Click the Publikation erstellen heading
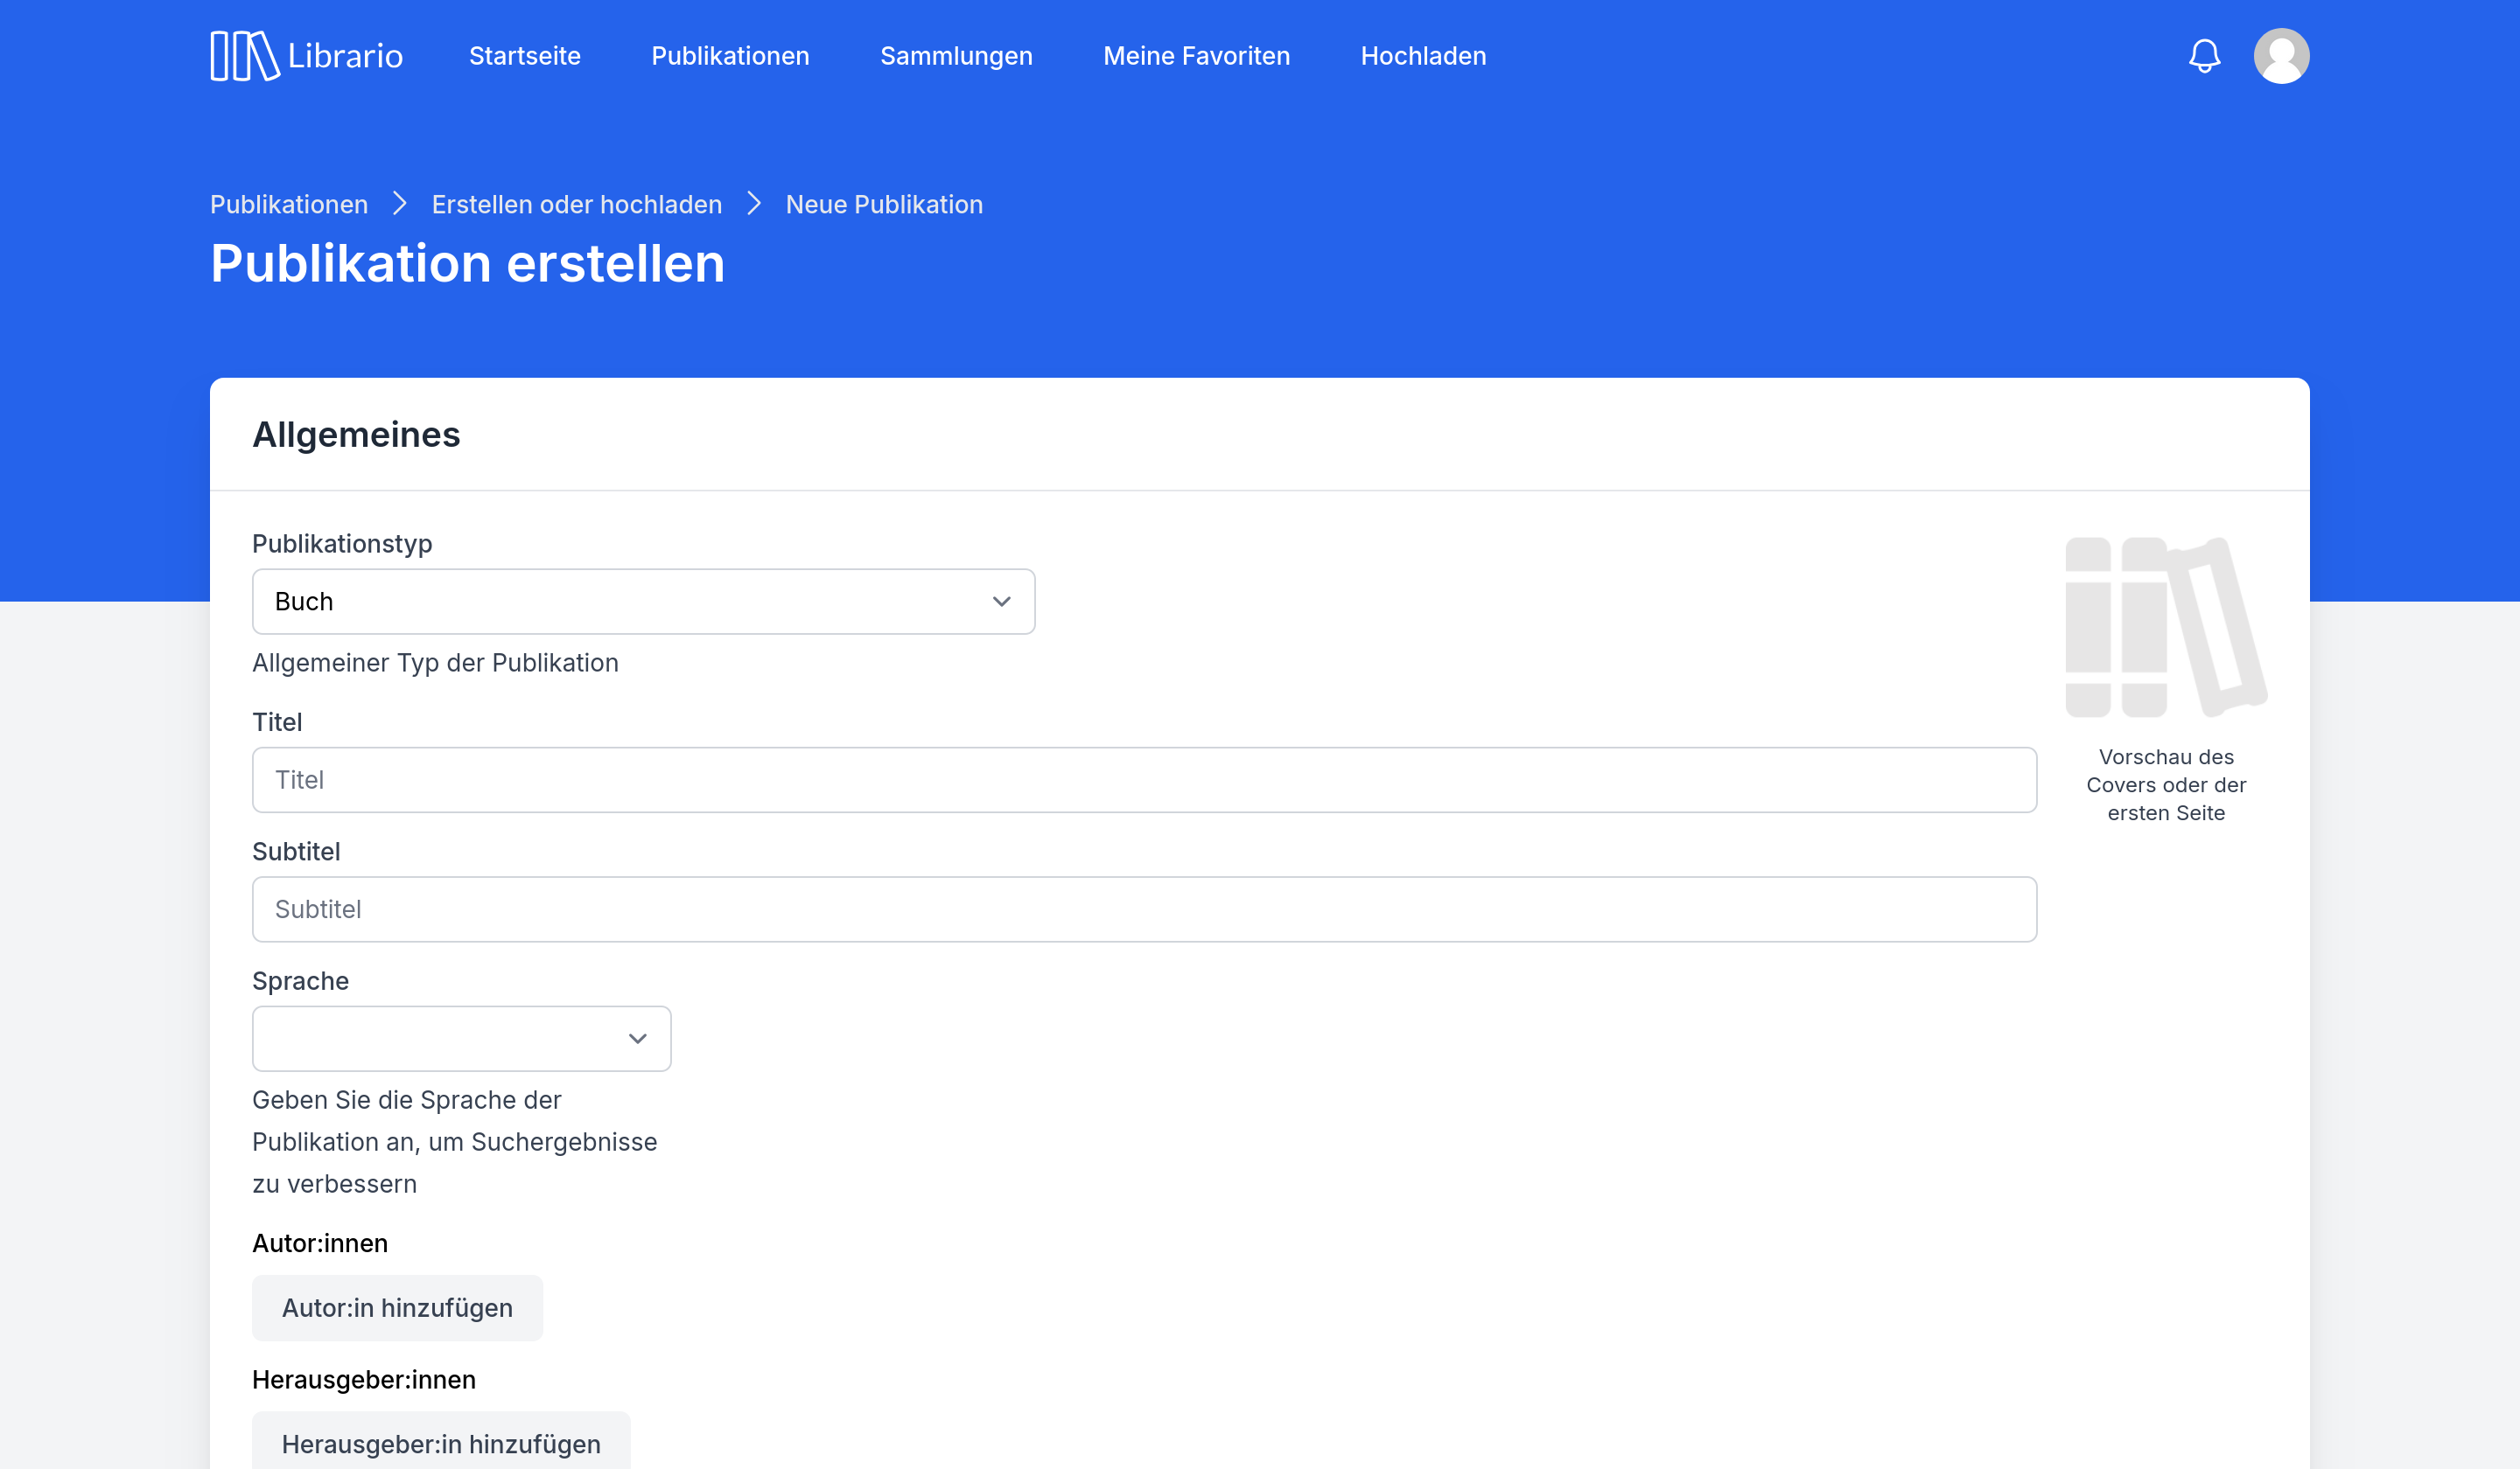2520x1469 pixels. 467,264
